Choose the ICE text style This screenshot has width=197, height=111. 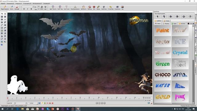click(180, 41)
